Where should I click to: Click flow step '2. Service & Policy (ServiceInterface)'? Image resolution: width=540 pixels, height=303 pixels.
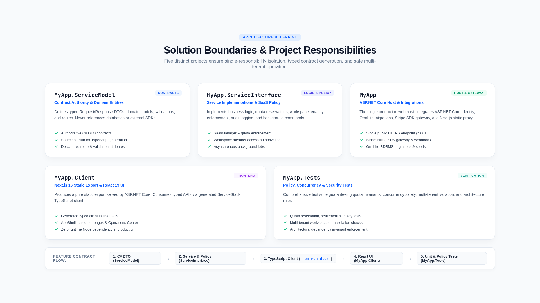pyautogui.click(x=210, y=258)
